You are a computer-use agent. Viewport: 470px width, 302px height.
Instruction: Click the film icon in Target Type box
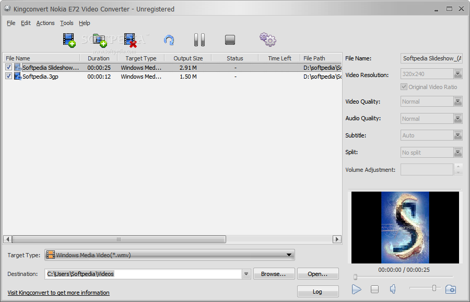pos(51,255)
